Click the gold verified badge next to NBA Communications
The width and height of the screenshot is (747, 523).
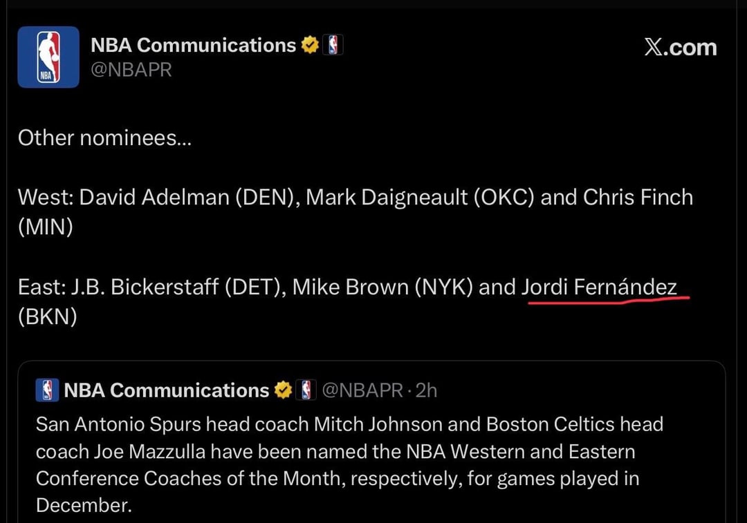click(310, 44)
